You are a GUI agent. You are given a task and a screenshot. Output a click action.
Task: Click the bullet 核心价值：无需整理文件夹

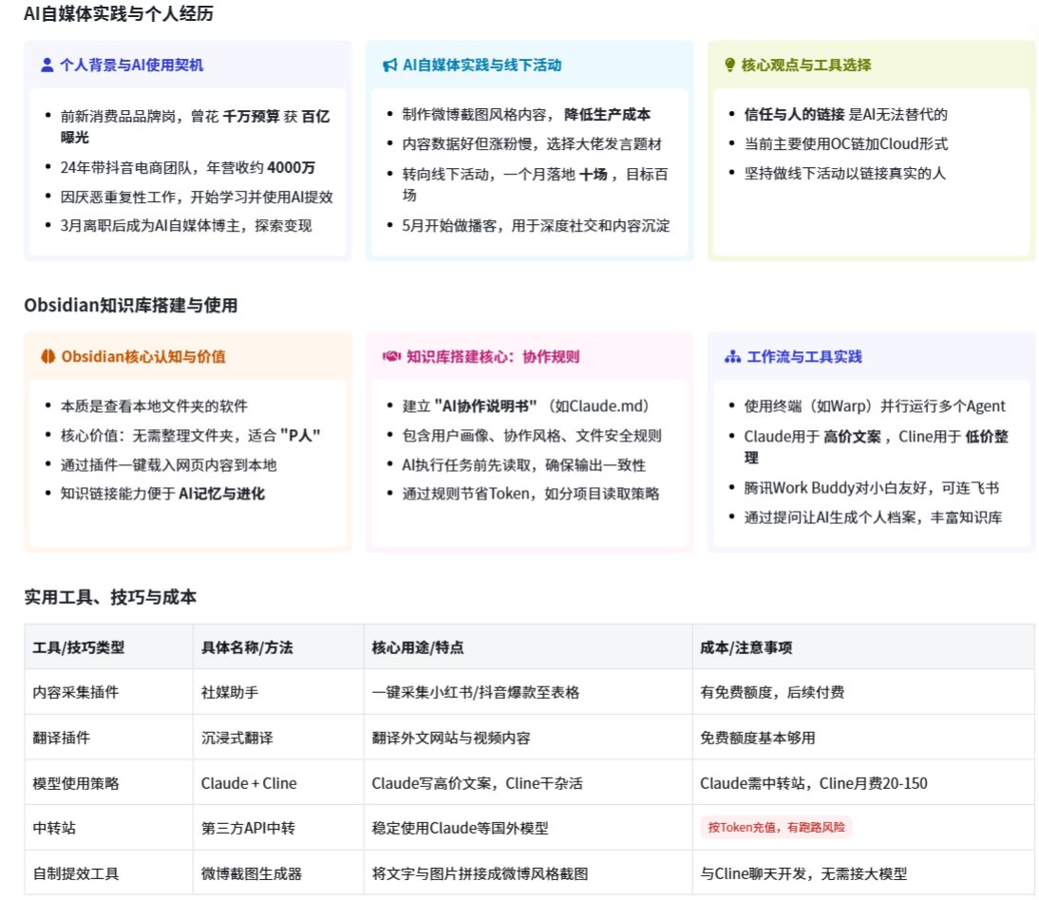(x=190, y=436)
